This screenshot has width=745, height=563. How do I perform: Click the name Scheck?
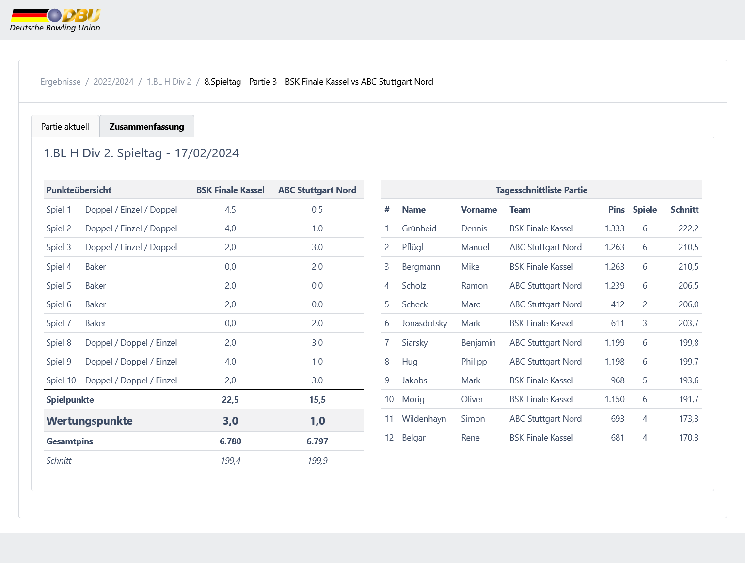click(415, 304)
